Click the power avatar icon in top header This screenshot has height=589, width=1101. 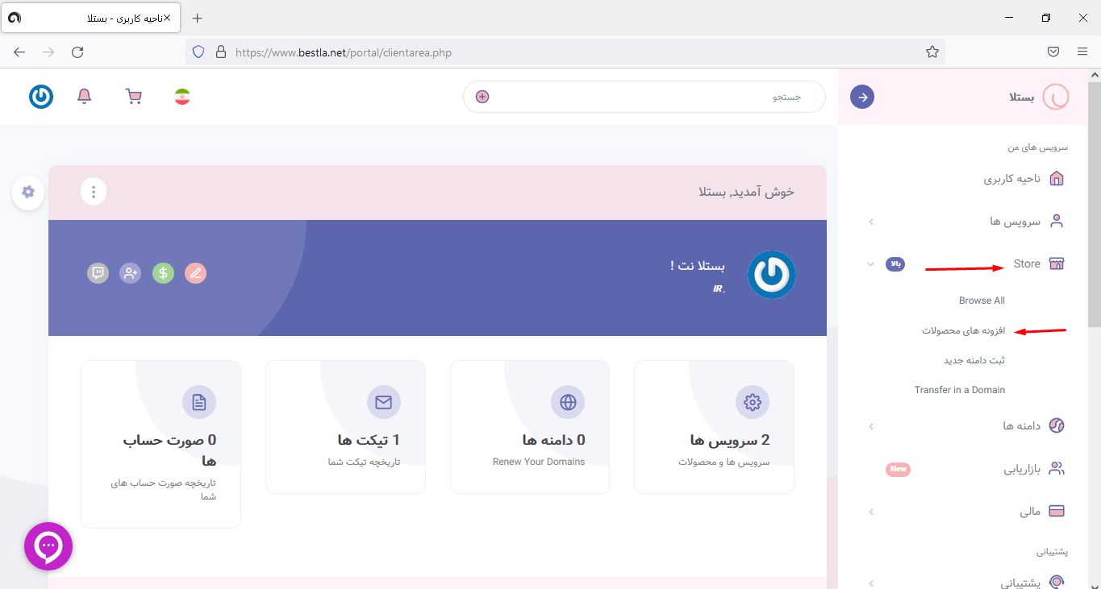coord(41,97)
